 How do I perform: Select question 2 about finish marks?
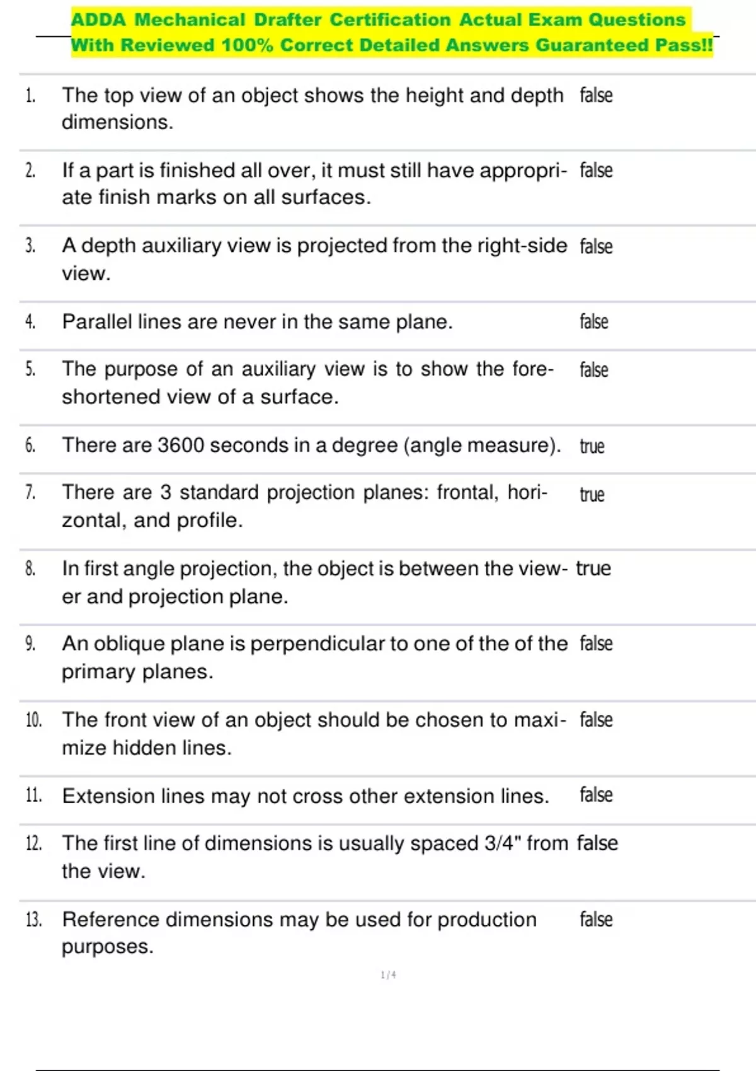pos(314,183)
